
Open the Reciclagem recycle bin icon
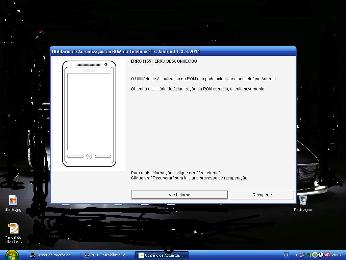pyautogui.click(x=303, y=203)
